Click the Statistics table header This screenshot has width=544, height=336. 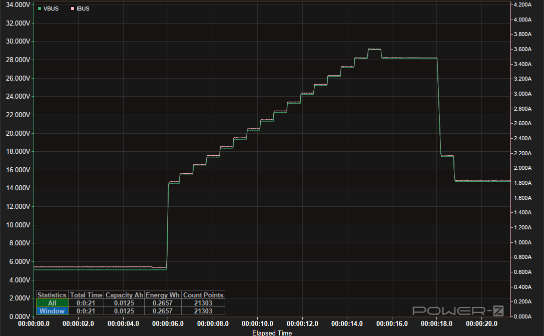coord(52,295)
